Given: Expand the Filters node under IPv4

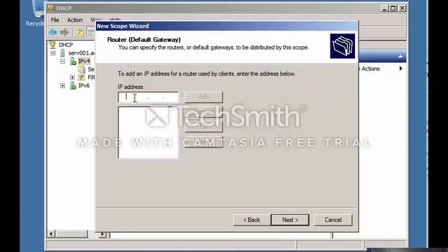Looking at the screenshot, I should [x=72, y=78].
